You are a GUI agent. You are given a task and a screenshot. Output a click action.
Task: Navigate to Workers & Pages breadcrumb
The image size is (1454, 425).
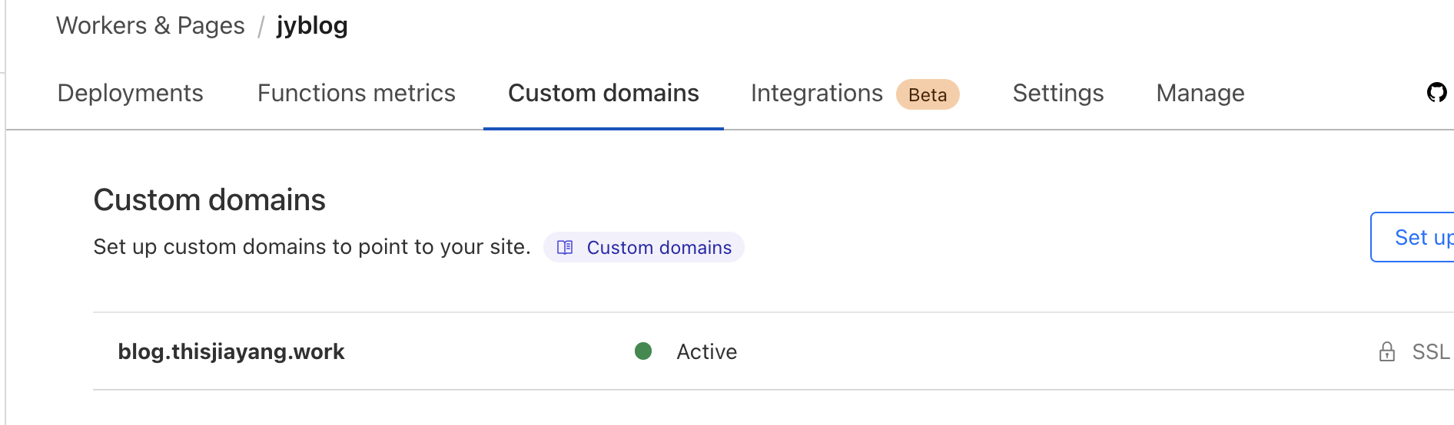click(x=150, y=25)
